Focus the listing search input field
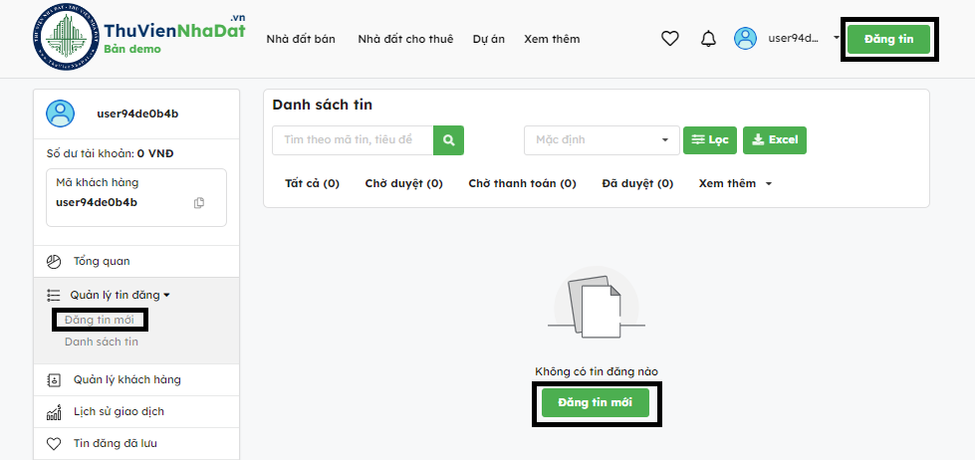 click(x=353, y=140)
